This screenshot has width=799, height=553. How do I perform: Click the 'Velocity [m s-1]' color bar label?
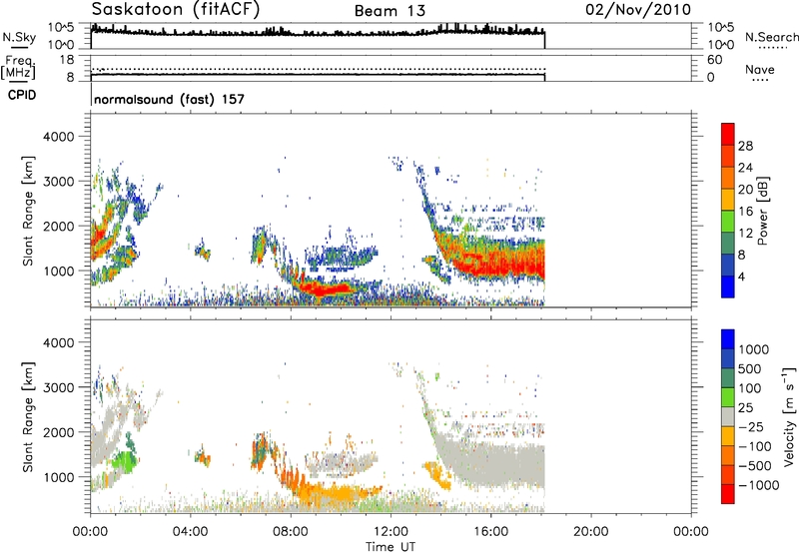(789, 416)
